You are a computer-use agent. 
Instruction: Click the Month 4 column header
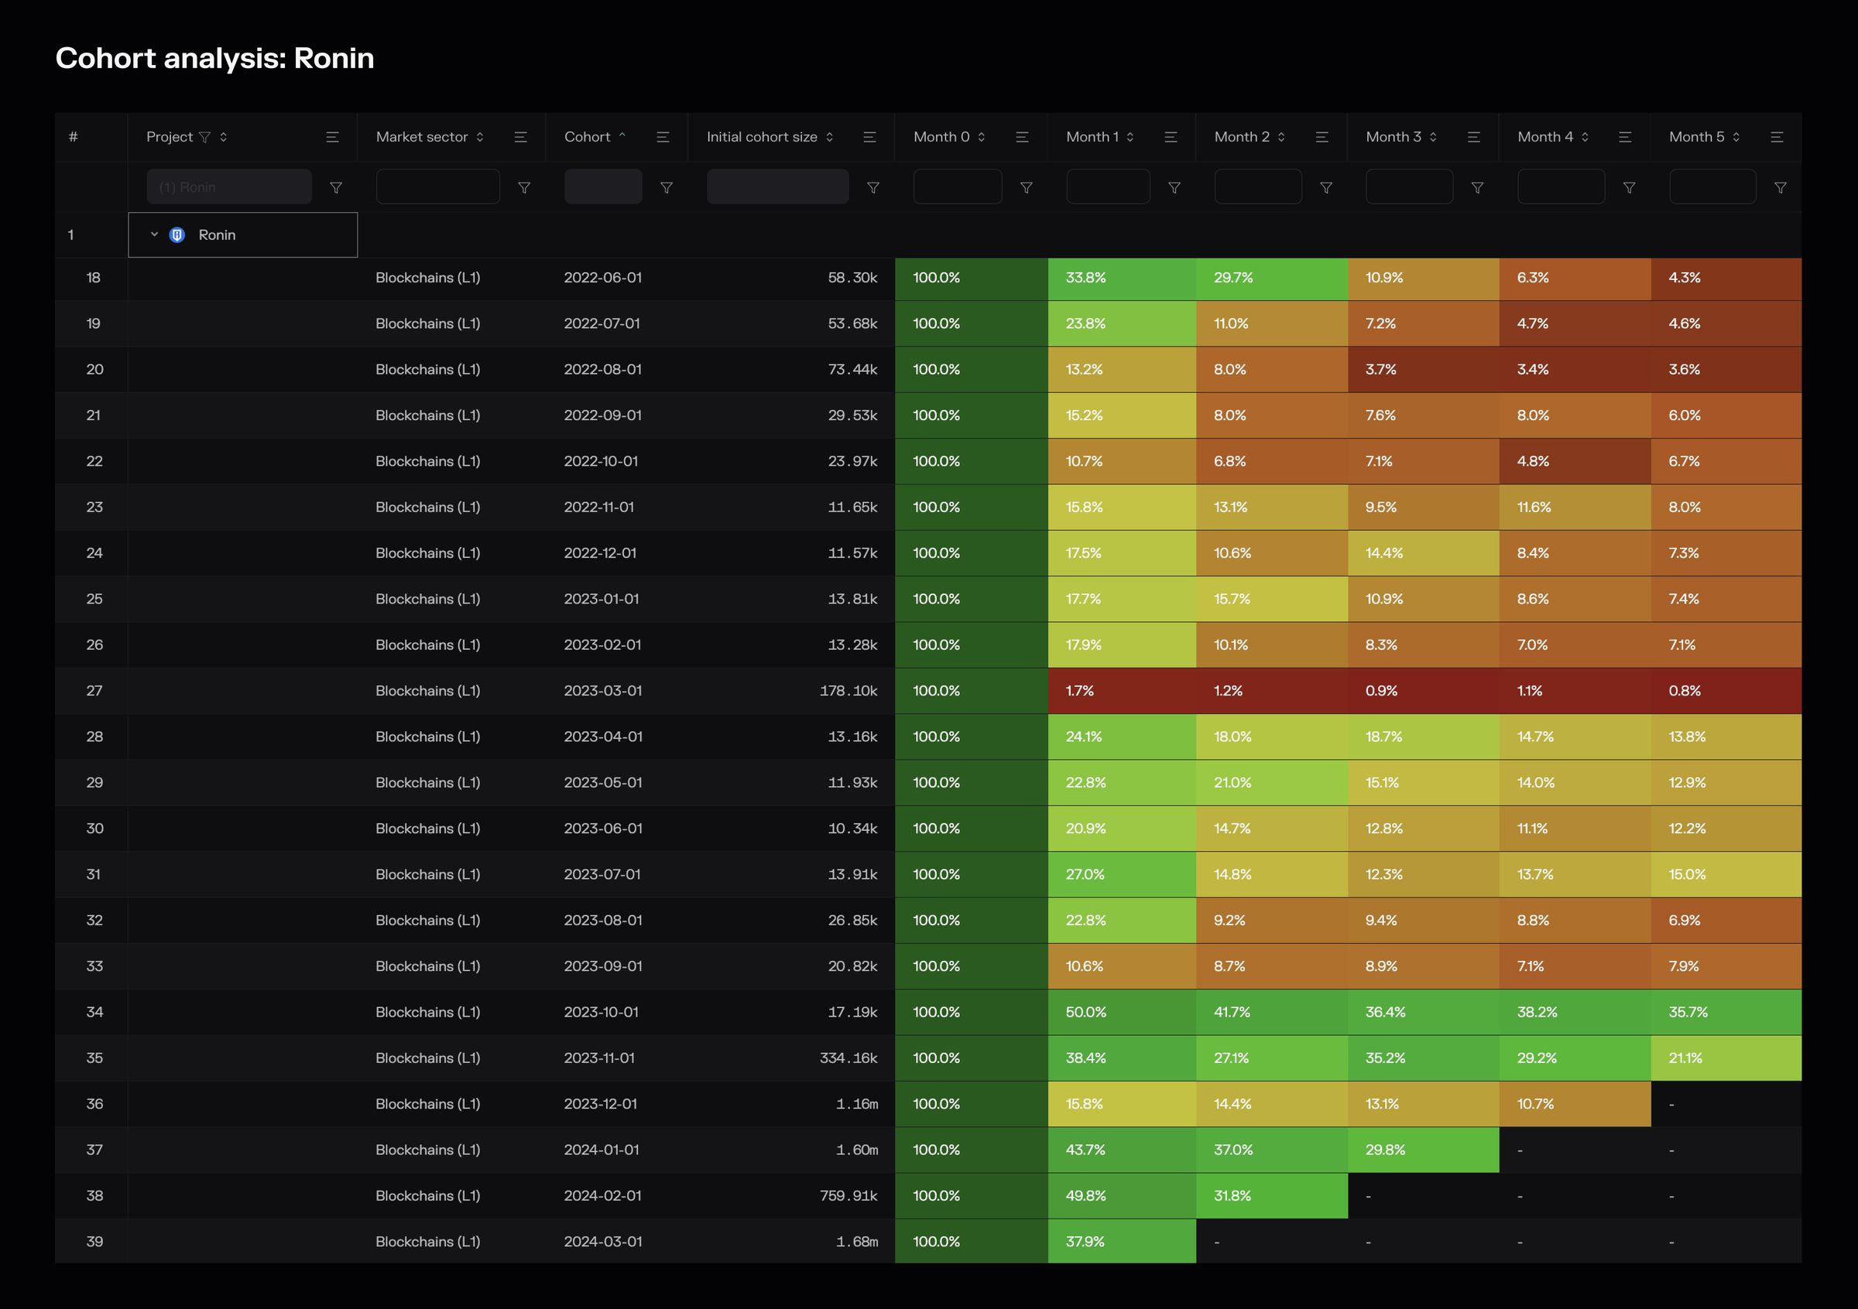click(x=1544, y=138)
